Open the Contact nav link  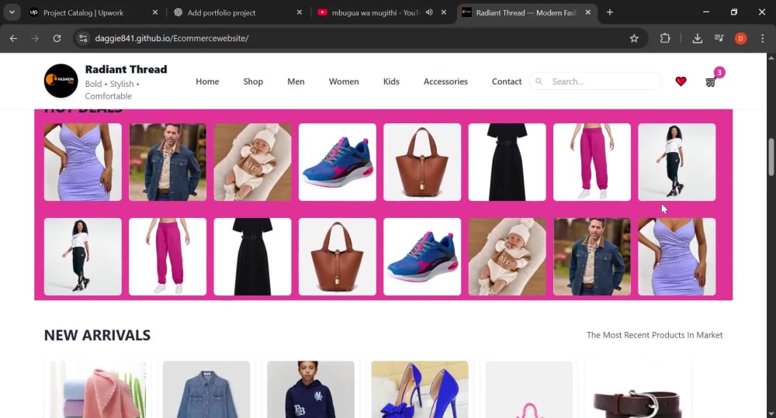click(x=507, y=81)
